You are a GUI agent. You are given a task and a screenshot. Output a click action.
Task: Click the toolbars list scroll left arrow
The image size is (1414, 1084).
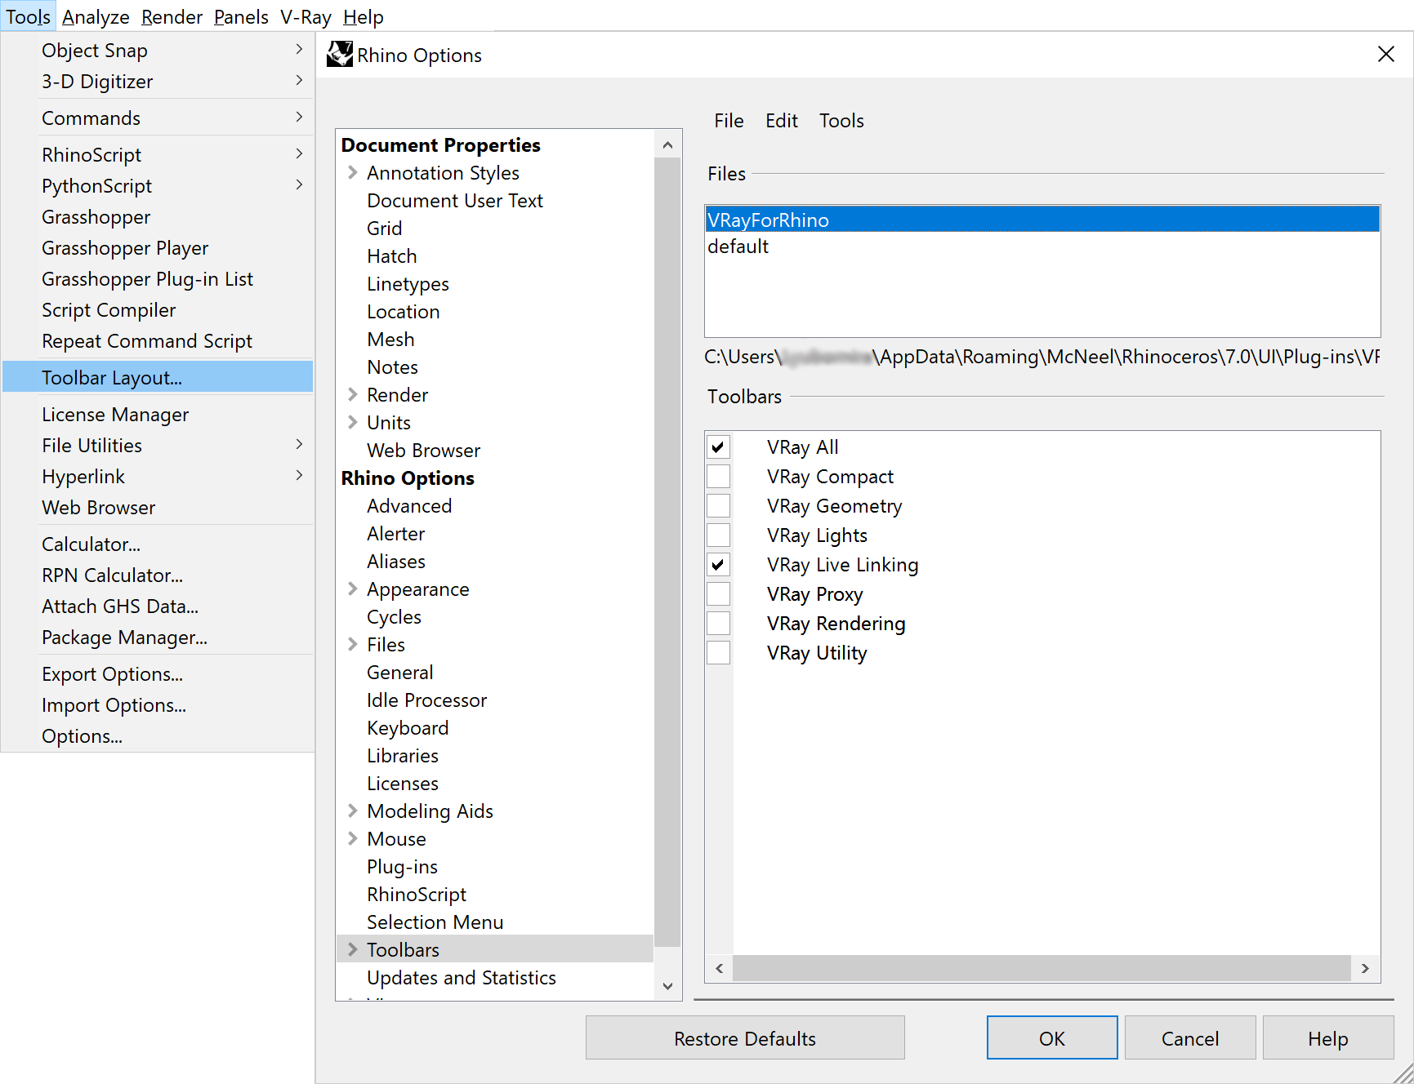tap(719, 968)
